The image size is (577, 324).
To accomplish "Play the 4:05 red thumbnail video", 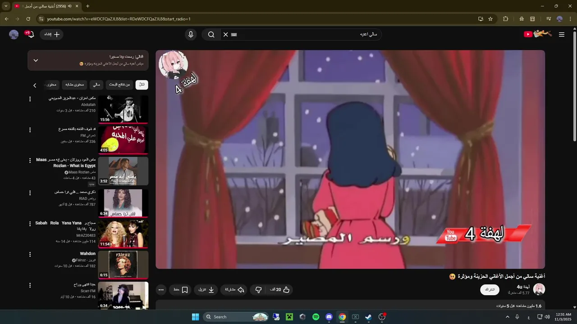I will 124,139.
